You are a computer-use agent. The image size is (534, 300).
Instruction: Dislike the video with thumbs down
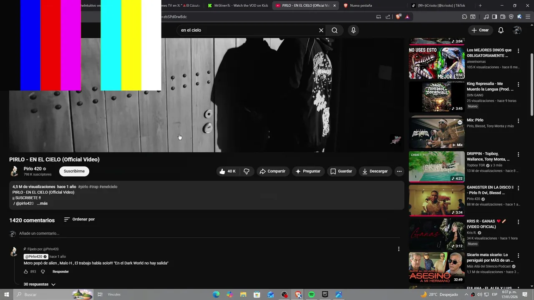point(247,171)
